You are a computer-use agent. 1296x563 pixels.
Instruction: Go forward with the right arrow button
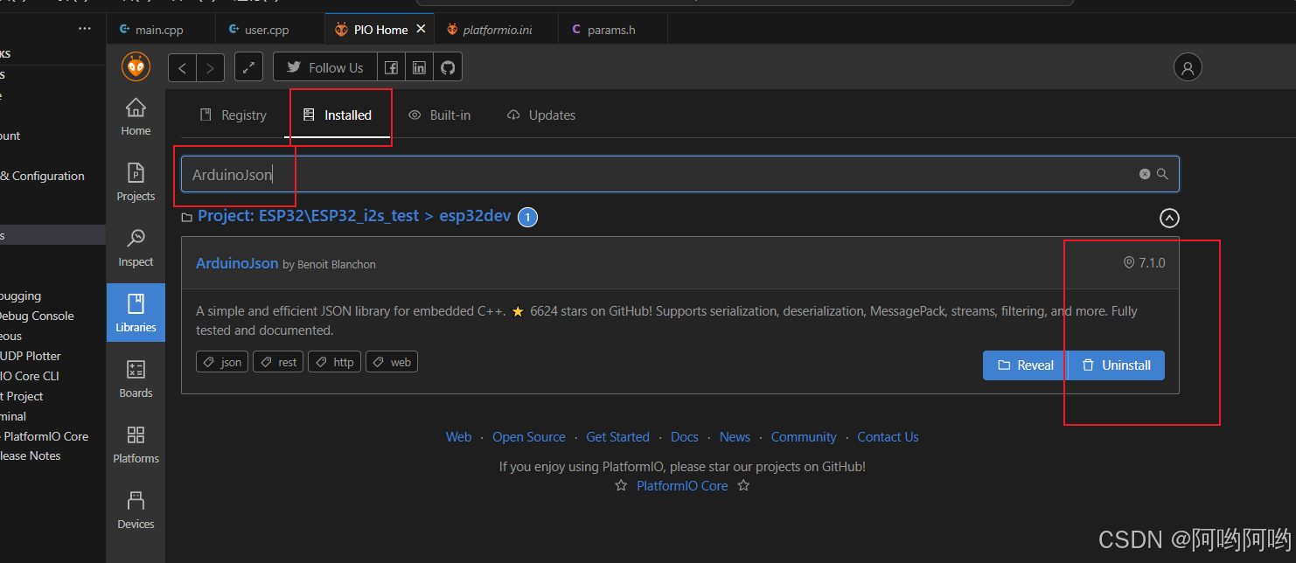tap(210, 67)
